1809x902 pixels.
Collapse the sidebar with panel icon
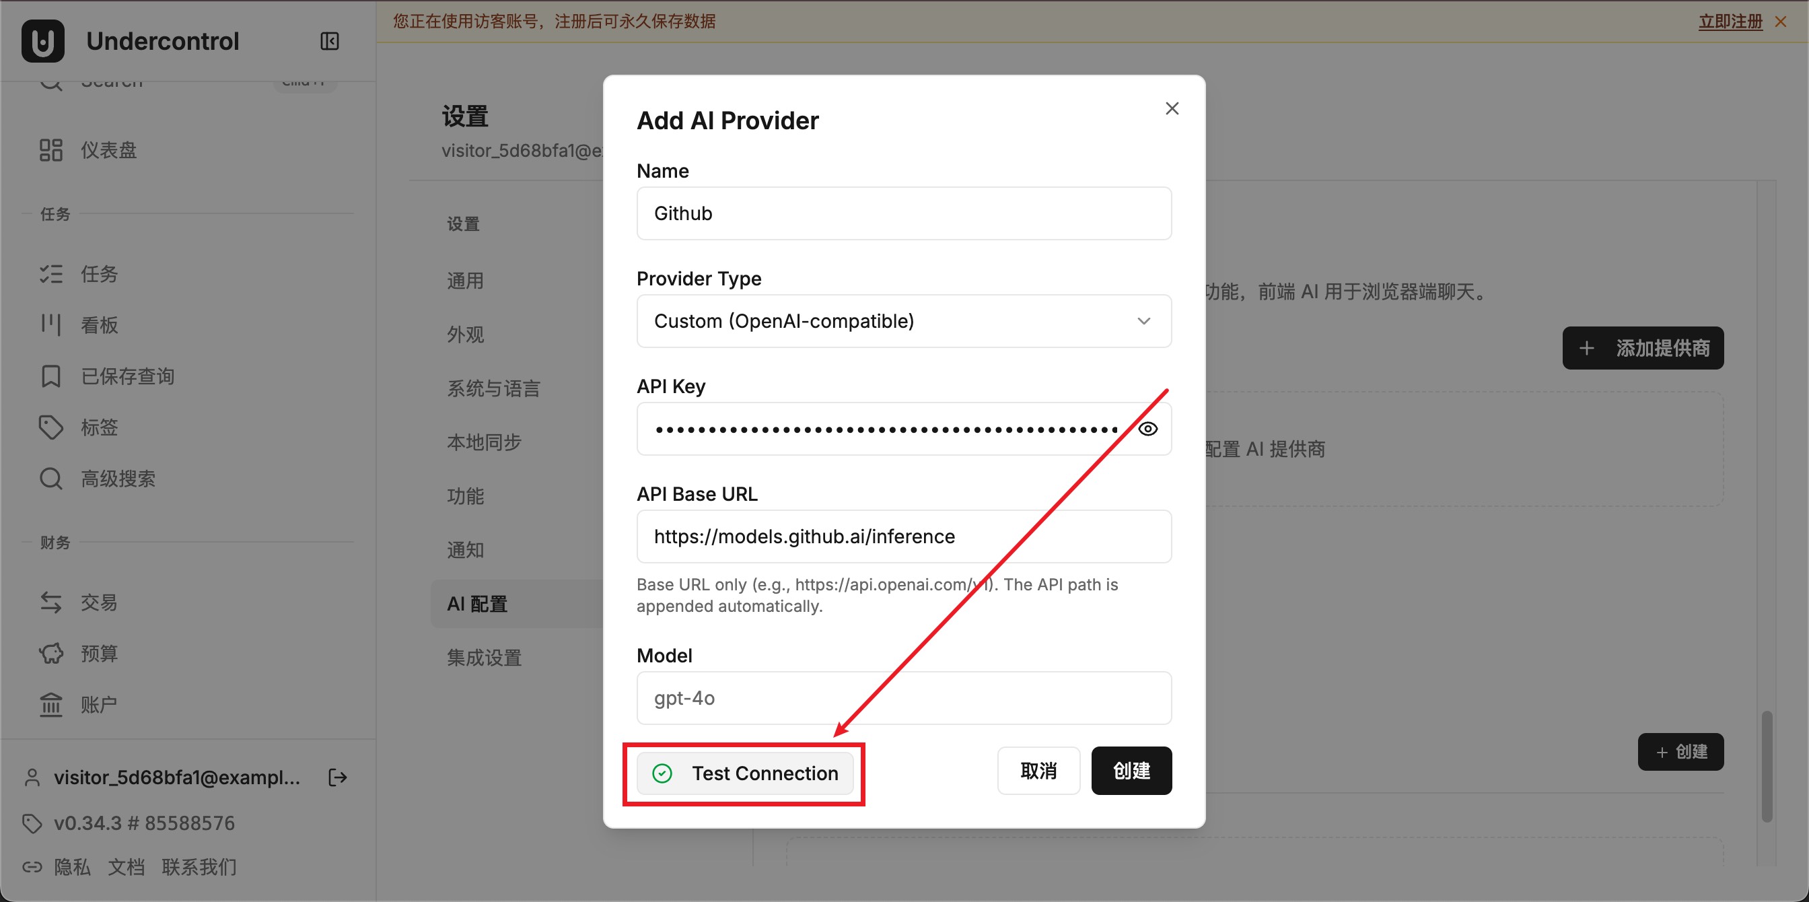pos(329,42)
